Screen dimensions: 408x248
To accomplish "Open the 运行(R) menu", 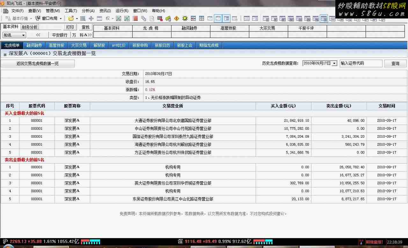I will click(x=122, y=11).
